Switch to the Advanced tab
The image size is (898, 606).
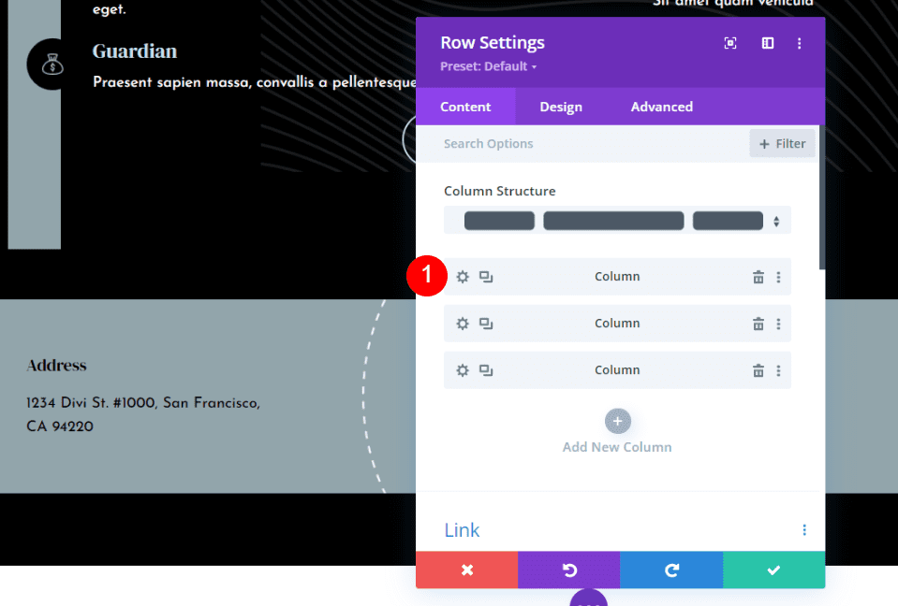661,107
